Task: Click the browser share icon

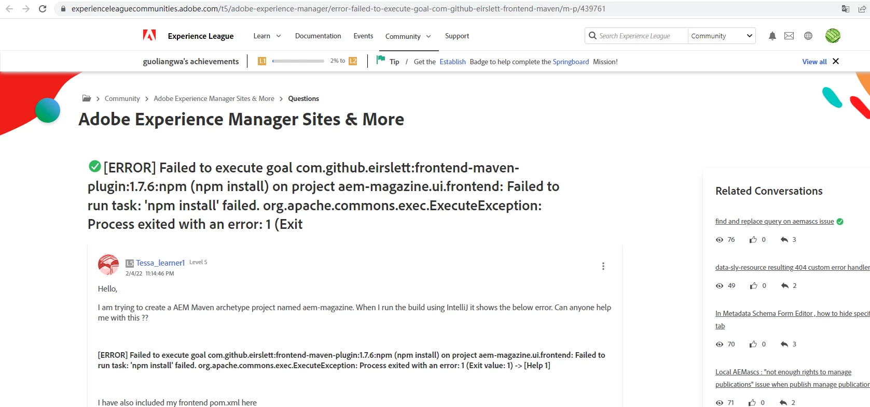Action: (862, 9)
